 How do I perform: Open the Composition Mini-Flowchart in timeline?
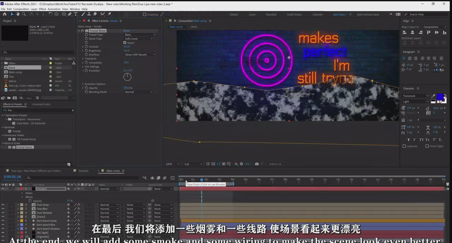click(x=145, y=178)
